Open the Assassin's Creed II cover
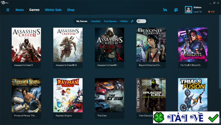This screenshot has width=221, height=125. [26, 45]
